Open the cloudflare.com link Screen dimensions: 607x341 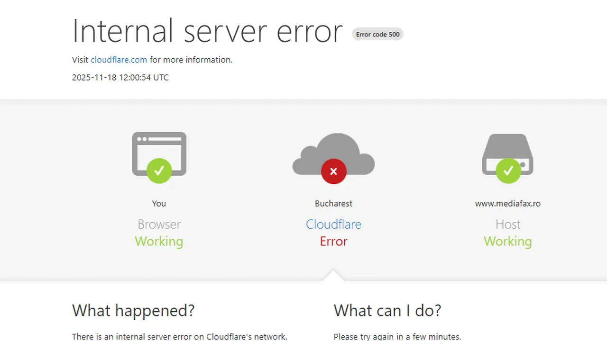coord(119,60)
